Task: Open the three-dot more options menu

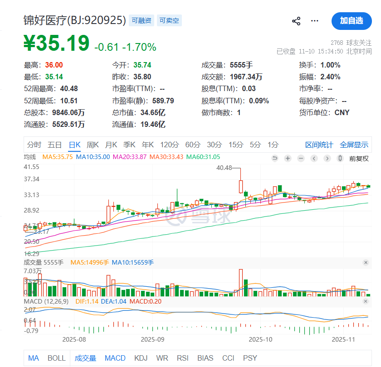Action: (315, 21)
